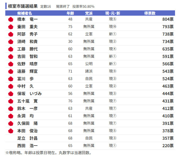The height and width of the screenshot is (157, 179).
Task: Click the red rose icon beside 佐野 晴彦
Action: point(11,64)
